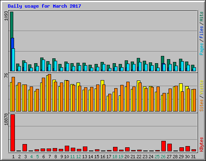Click the red KBytes bar for day 30
This screenshot has width=206, height=161.
187,149
